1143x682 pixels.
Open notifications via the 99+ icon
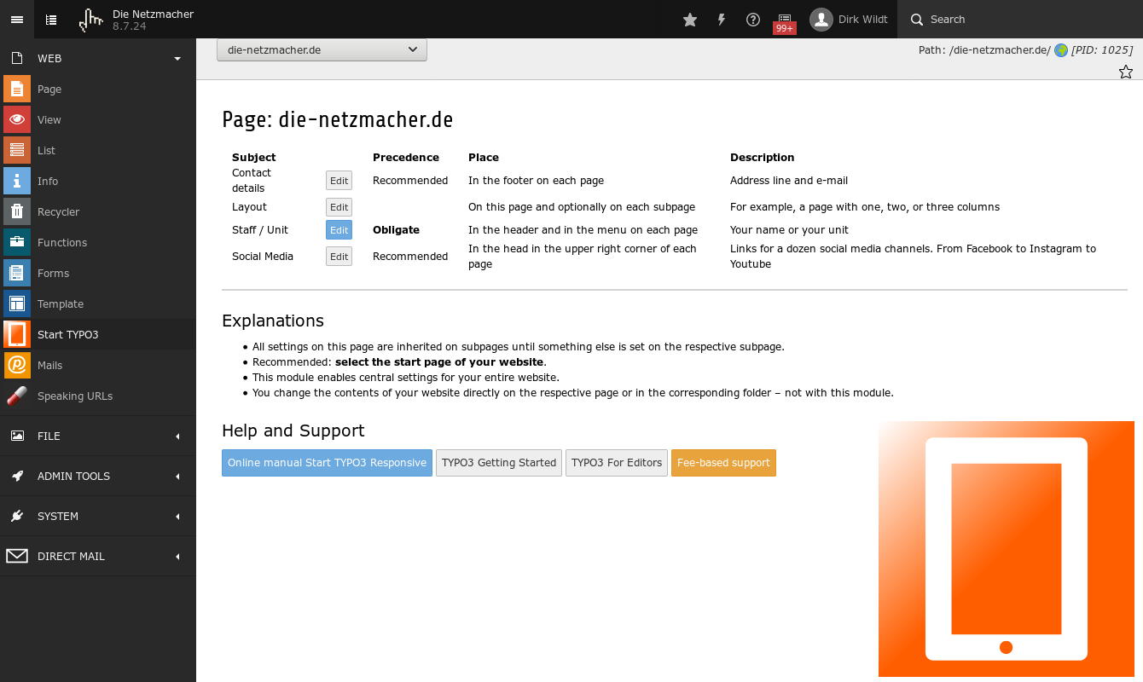(x=784, y=20)
